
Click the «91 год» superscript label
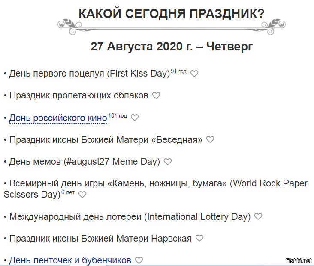coord(178,71)
